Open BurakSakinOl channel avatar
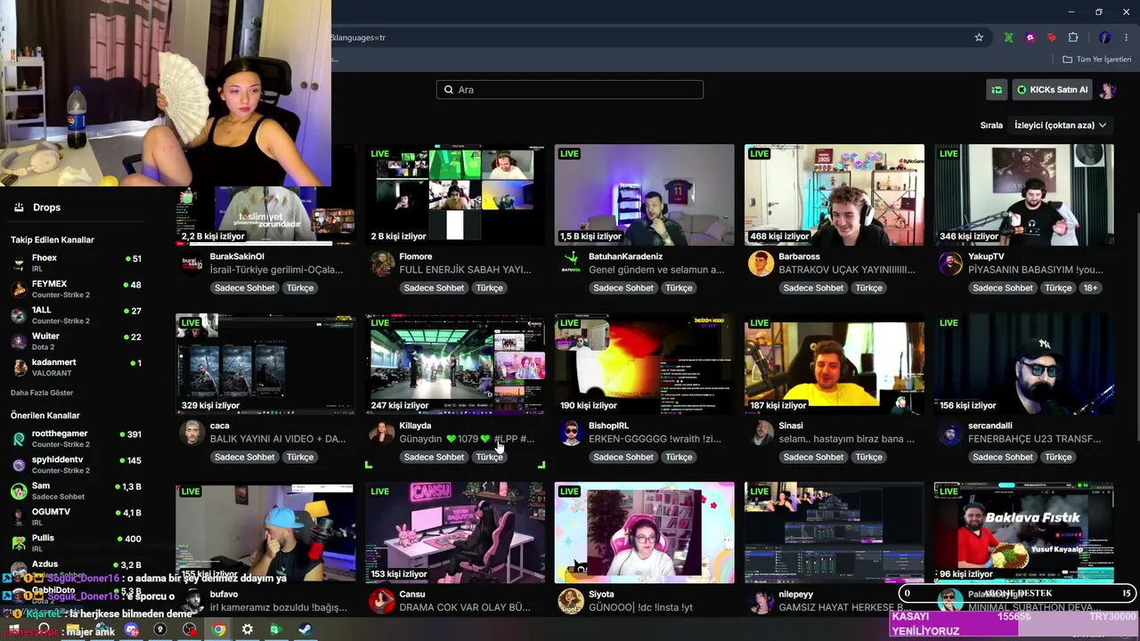The width and height of the screenshot is (1140, 641). tap(191, 264)
